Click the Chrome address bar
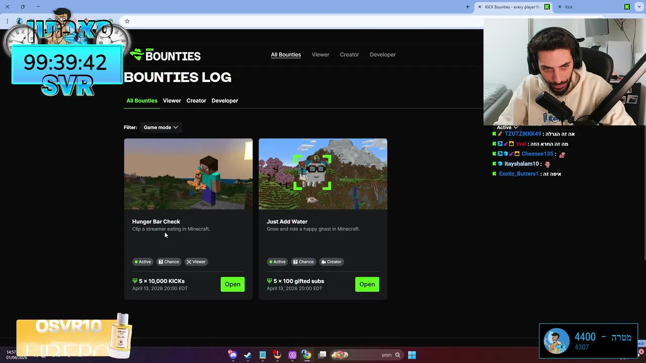Image resolution: width=646 pixels, height=363 pixels. pos(303,21)
